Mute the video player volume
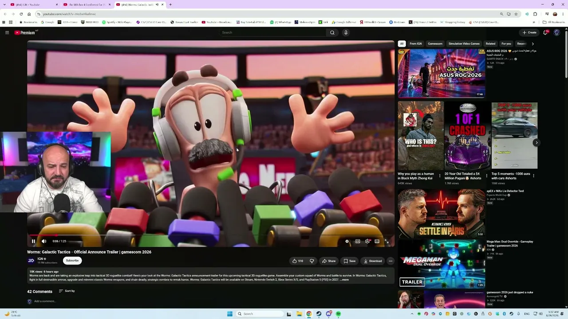 coord(44,241)
